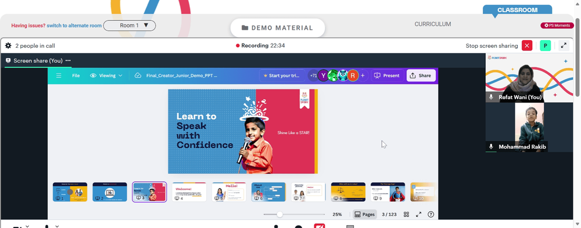Click the Mohammad Rakib video tile
This screenshot has width=581, height=228.
529,127
